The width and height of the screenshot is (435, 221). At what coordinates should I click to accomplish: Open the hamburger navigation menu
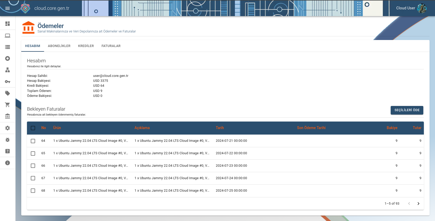click(x=8, y=8)
